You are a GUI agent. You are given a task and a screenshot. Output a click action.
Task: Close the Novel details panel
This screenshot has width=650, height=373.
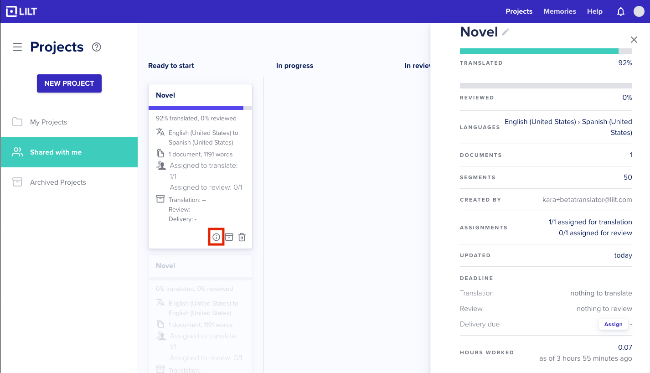[634, 40]
